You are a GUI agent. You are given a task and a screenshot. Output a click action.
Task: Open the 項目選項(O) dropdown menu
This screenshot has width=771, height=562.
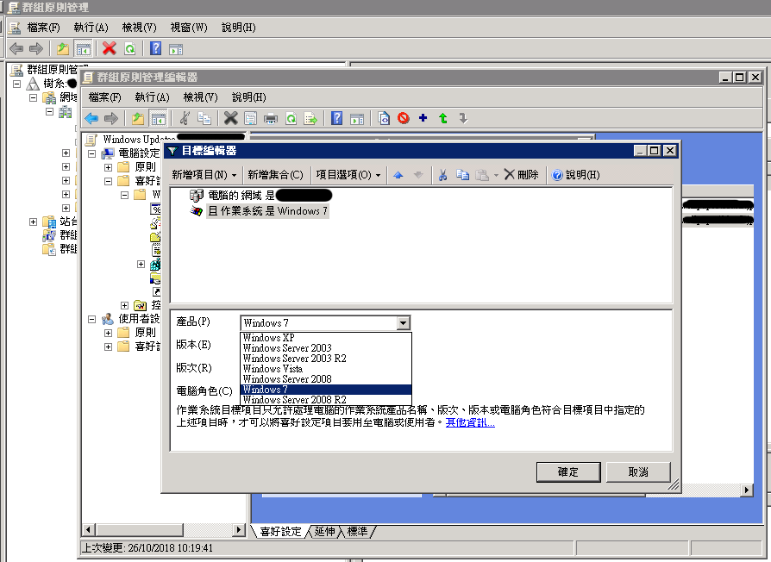[x=348, y=175]
